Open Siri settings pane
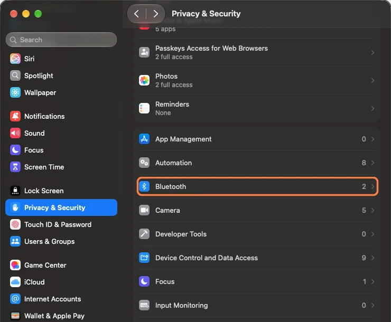 coord(61,59)
